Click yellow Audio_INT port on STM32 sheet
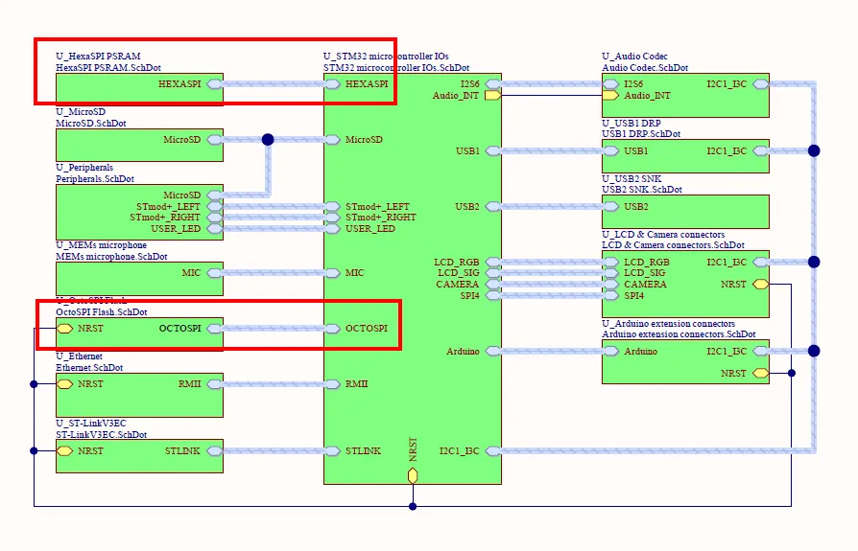 493,96
